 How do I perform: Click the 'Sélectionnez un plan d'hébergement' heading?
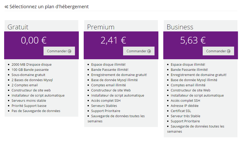49,6
